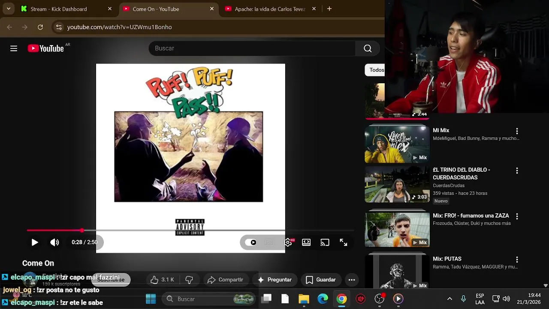Subscribe to the channel with Suscribirse
This screenshot has height=309, width=549.
pos(111,280)
